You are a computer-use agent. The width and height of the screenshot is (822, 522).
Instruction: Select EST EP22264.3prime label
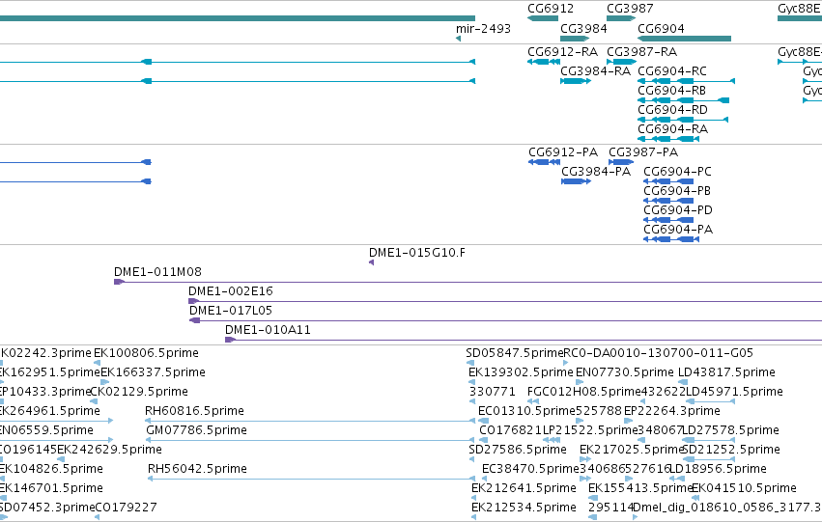point(672,412)
